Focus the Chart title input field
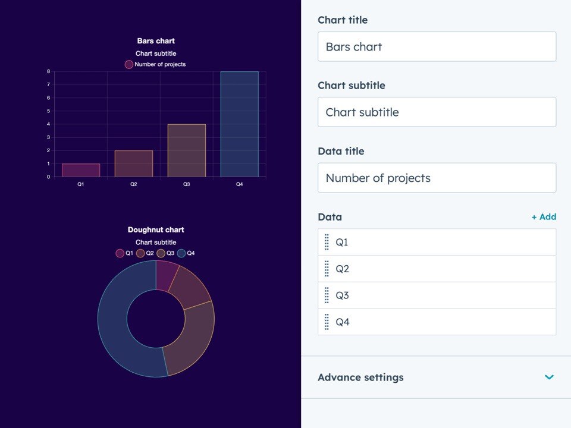Screen dimensions: 571x428 tap(437, 47)
